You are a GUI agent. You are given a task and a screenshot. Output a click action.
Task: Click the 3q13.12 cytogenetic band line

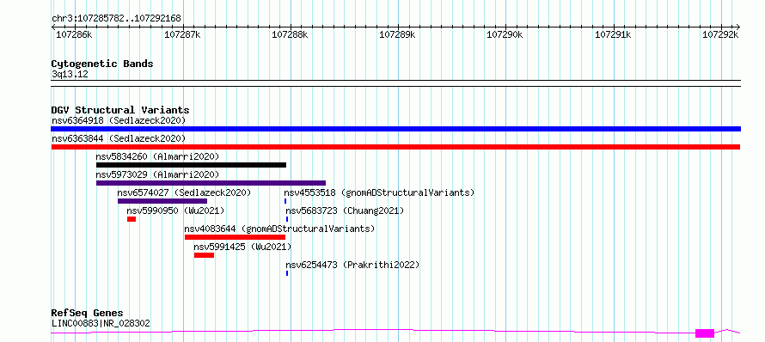point(395,83)
